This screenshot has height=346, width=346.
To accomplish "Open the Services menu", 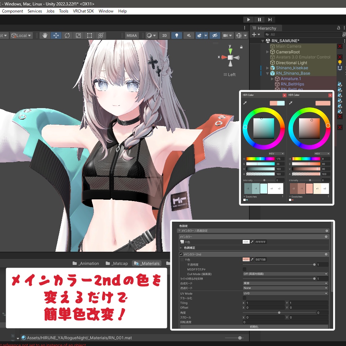I will [x=35, y=11].
